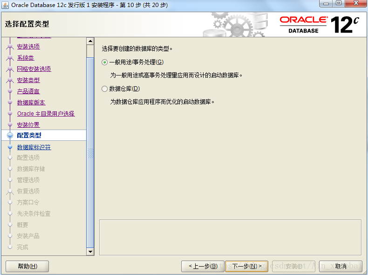
Task: Open the 数据库版本 step link
Action: [x=31, y=103]
